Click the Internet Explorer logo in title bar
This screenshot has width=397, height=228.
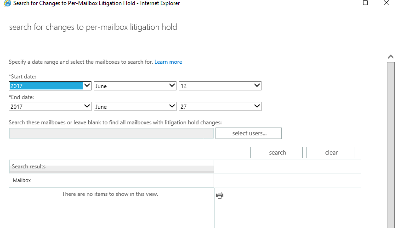click(x=7, y=3)
